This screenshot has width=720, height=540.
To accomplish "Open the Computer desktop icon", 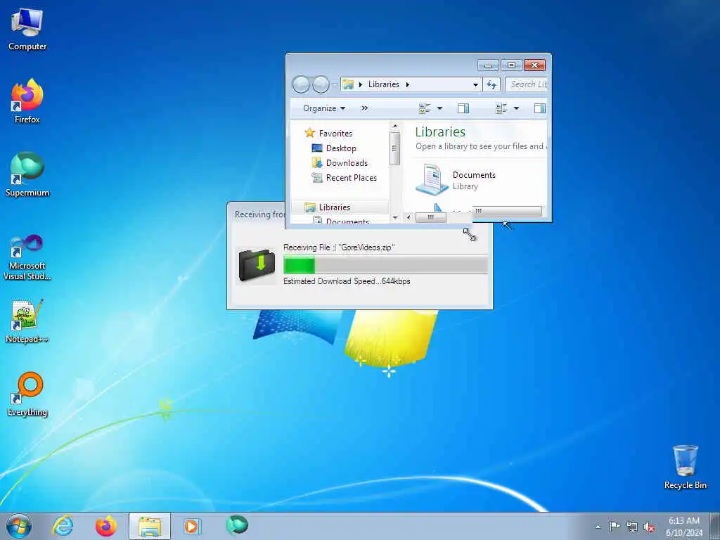I will click(27, 30).
